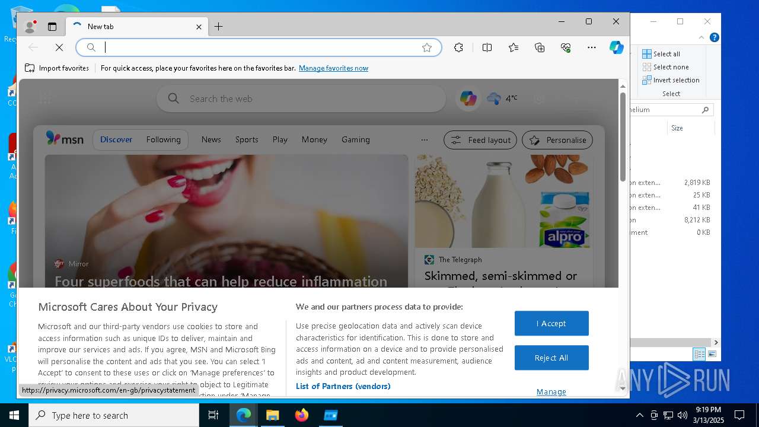The image size is (759, 427).
Task: Stop loading the page
Action: coord(59,47)
